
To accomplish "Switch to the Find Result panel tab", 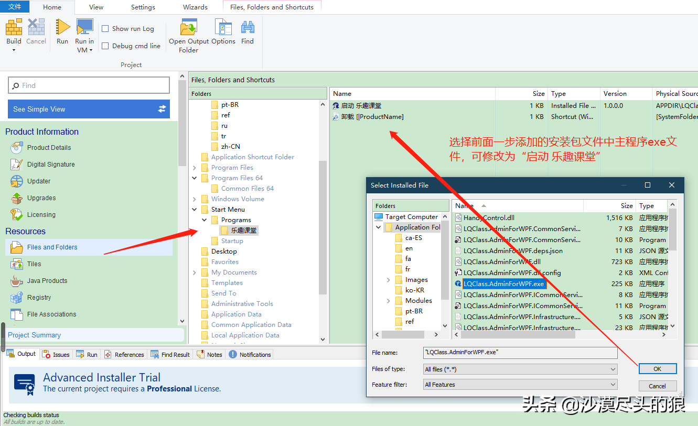I will pyautogui.click(x=170, y=355).
